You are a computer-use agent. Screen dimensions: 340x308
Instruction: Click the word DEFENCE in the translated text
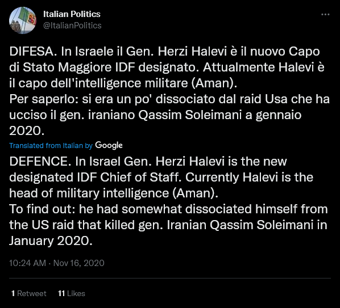40,162
